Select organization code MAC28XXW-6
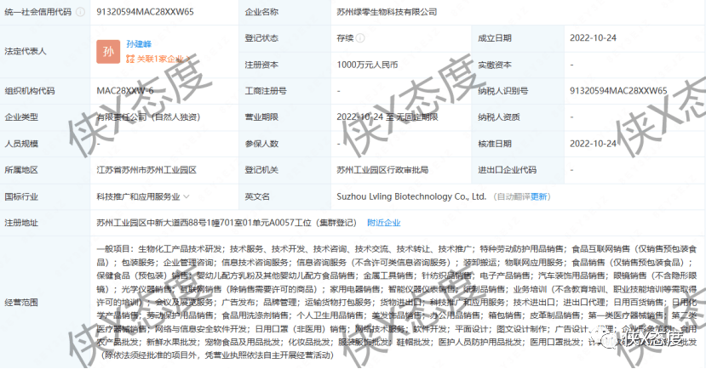The width and height of the screenshot is (706, 369). tap(124, 91)
